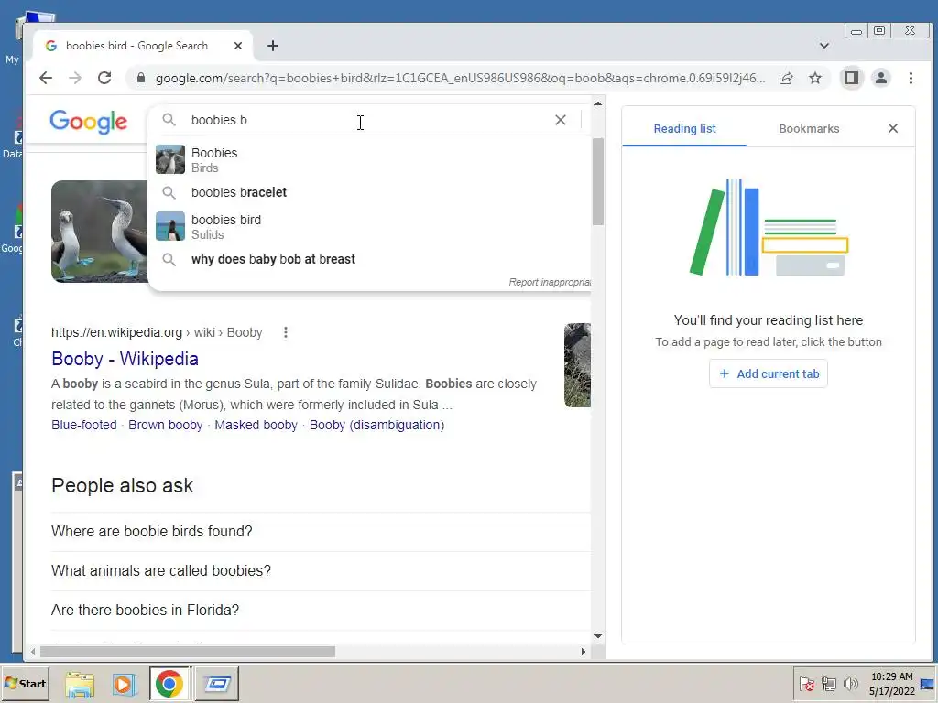Select why does baby bob at breast
Viewport: 938px width, 703px height.
[x=369, y=259]
